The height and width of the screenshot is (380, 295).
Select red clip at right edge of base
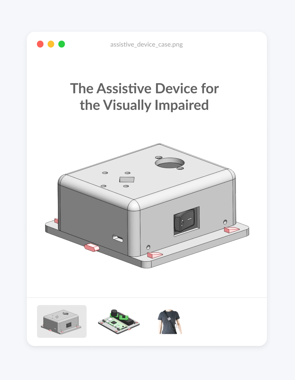(231, 229)
